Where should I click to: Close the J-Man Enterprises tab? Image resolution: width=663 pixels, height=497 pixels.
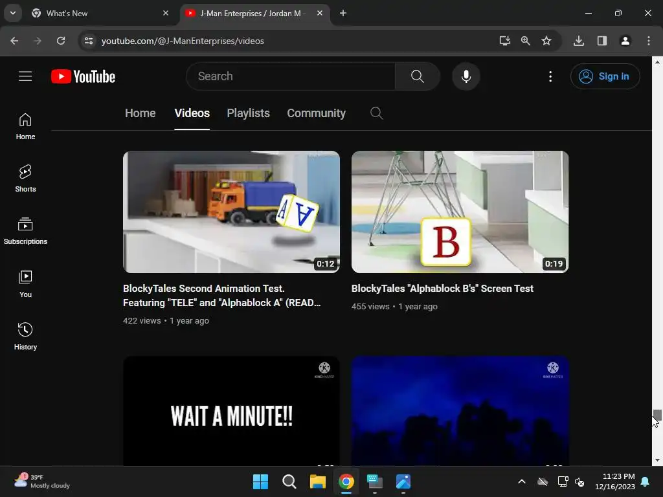coord(320,13)
